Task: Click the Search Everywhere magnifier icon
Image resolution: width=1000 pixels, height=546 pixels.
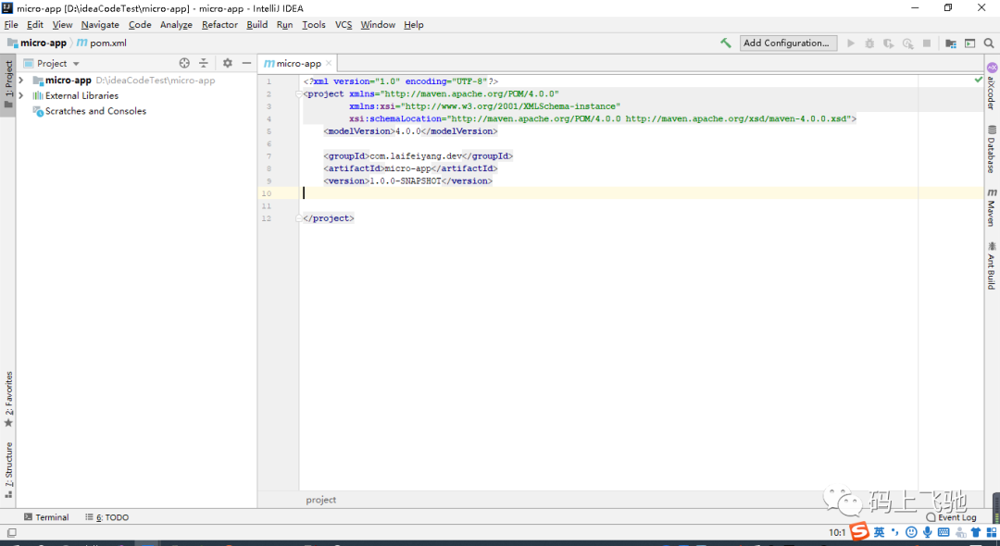Action: pos(989,43)
